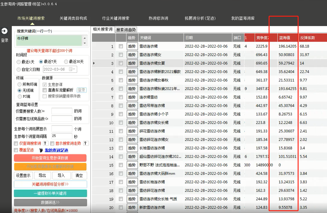Select 自定义日期 radio option
This screenshot has width=327, height=213.
tap(18, 70)
